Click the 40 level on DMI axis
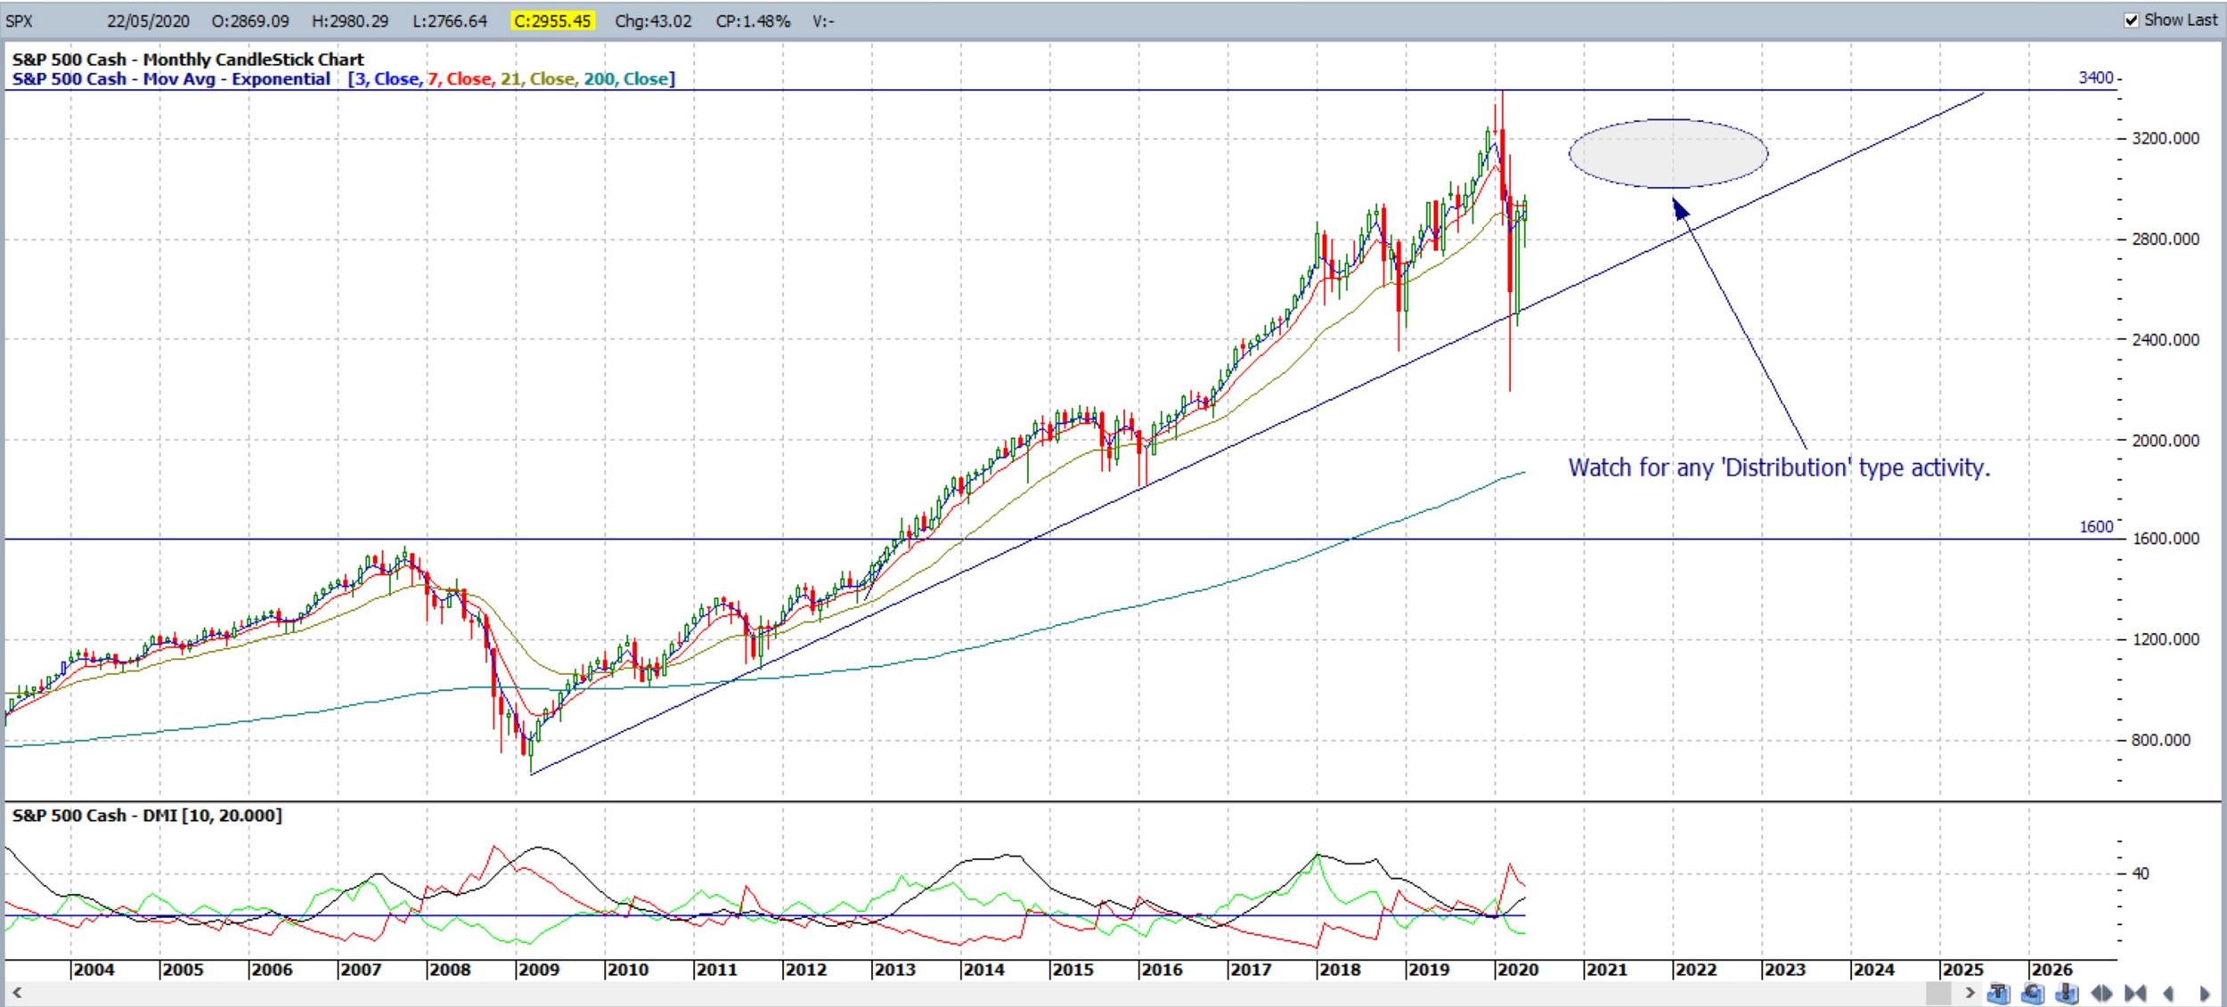 (2141, 873)
